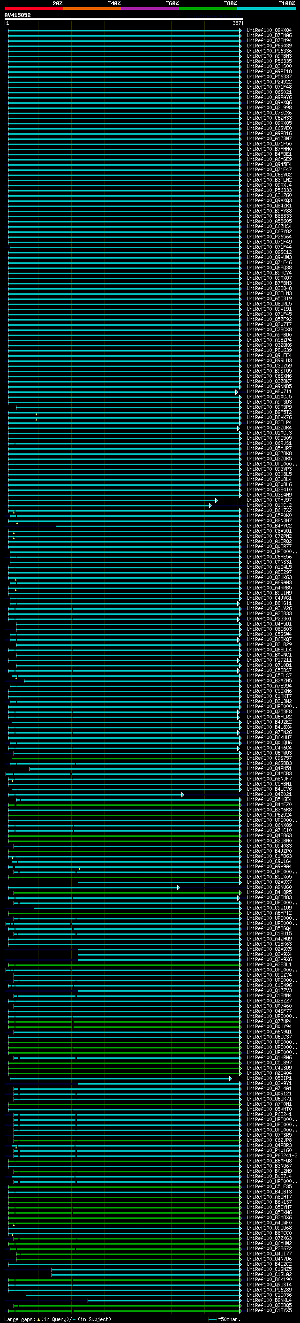Click hit UniRef100_Q3HS00
This screenshot has width=300, height=1323.
coord(269,66)
